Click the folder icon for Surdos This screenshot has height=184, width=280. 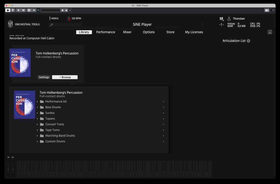click(x=42, y=113)
